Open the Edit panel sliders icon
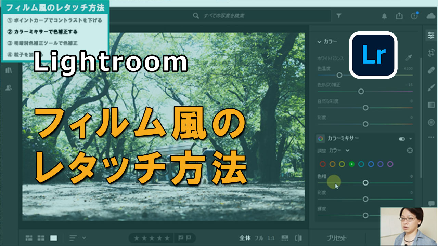The width and height of the screenshot is (438, 246). point(431,35)
